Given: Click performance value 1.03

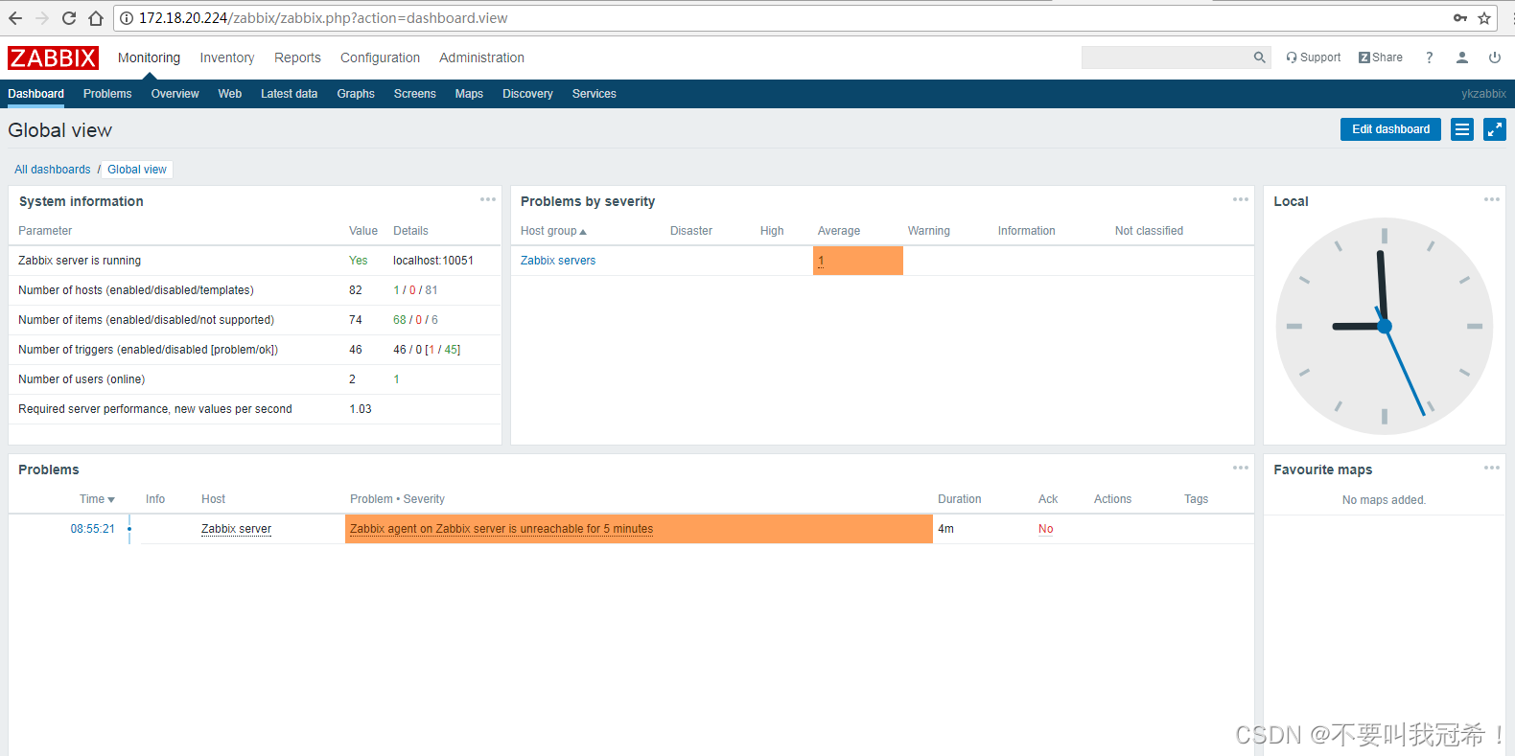Looking at the screenshot, I should coord(361,409).
